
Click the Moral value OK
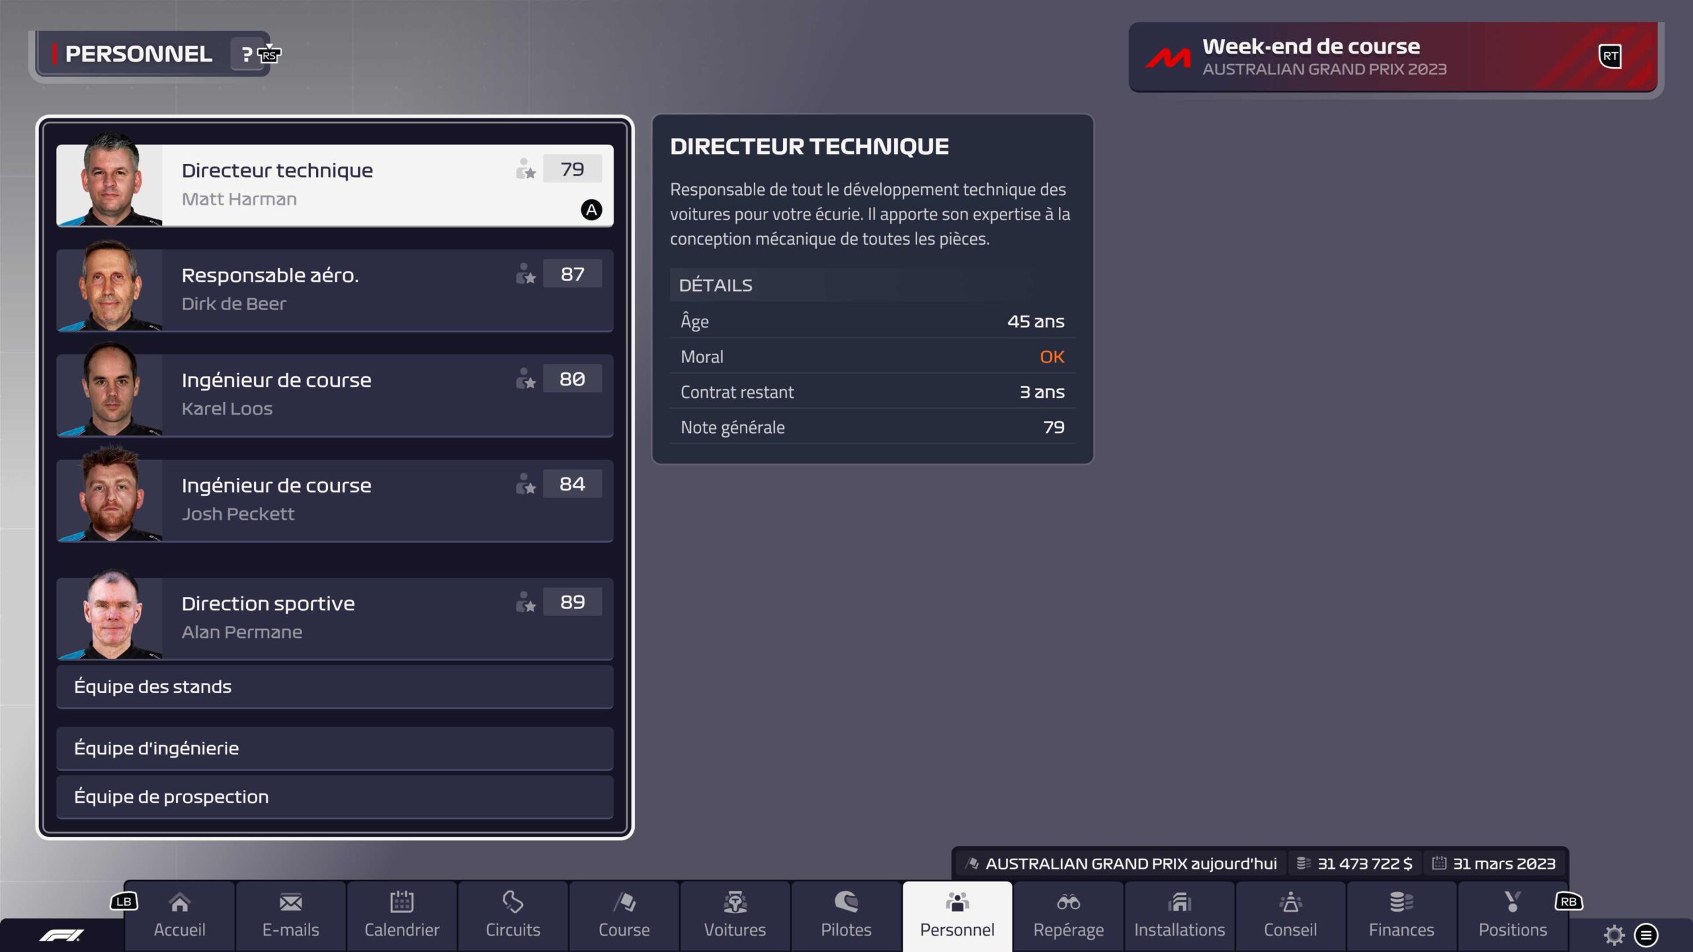pos(1052,357)
